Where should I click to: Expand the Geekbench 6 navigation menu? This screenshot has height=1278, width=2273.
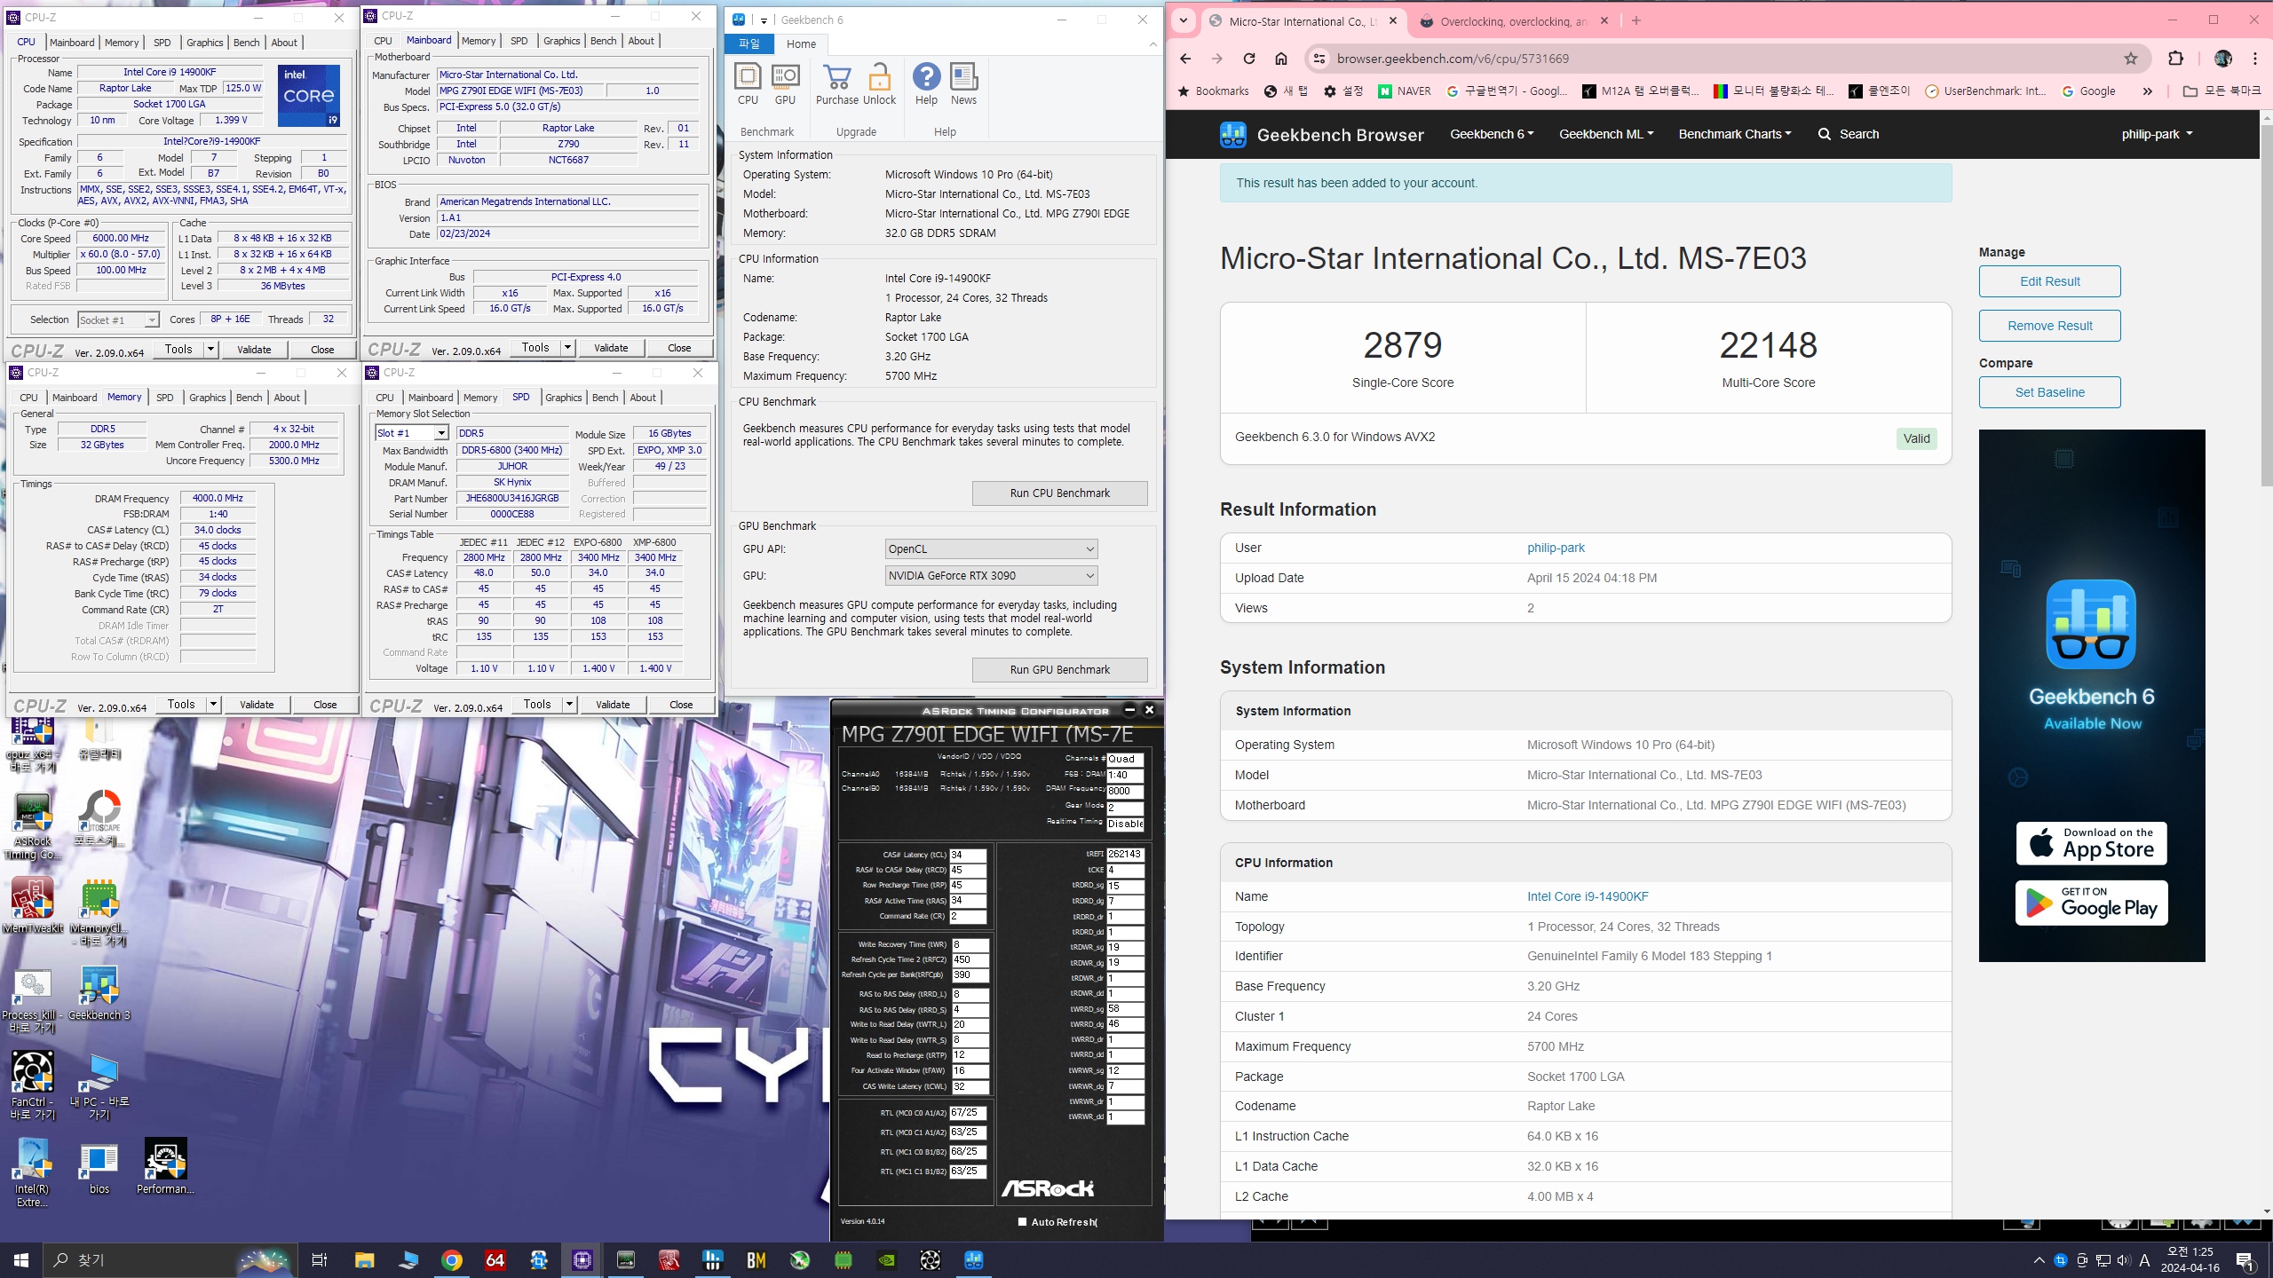pos(1492,135)
